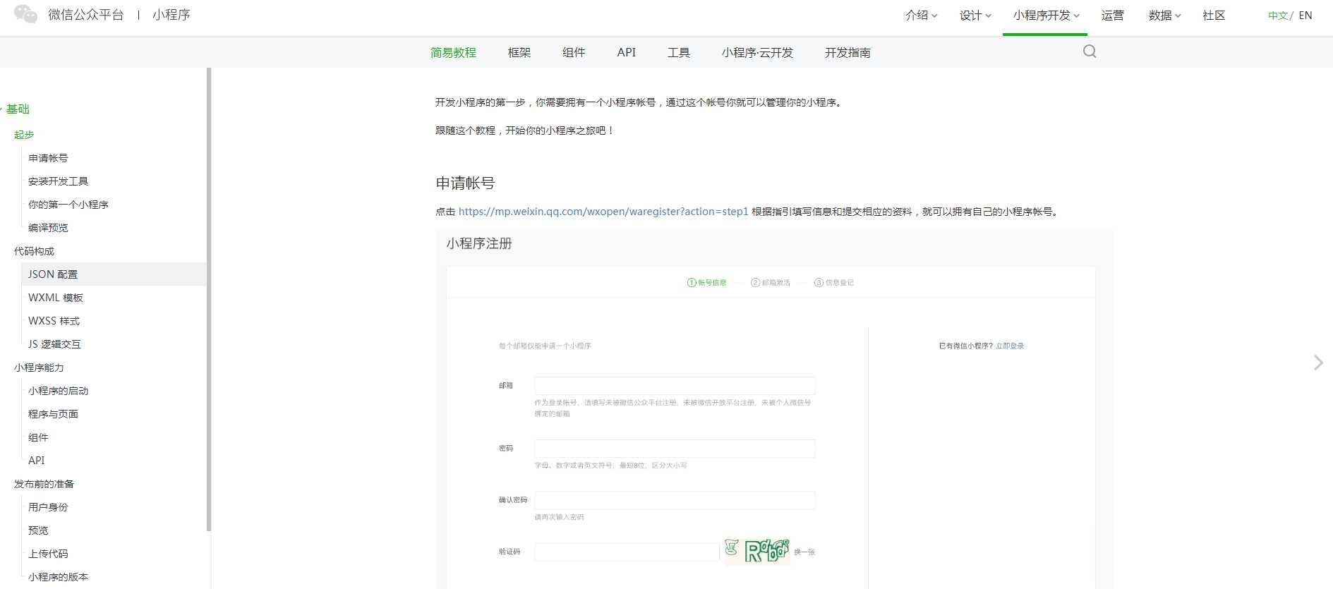Open 上传代码 in sidebar
Viewport: 1333px width, 589px height.
point(48,554)
